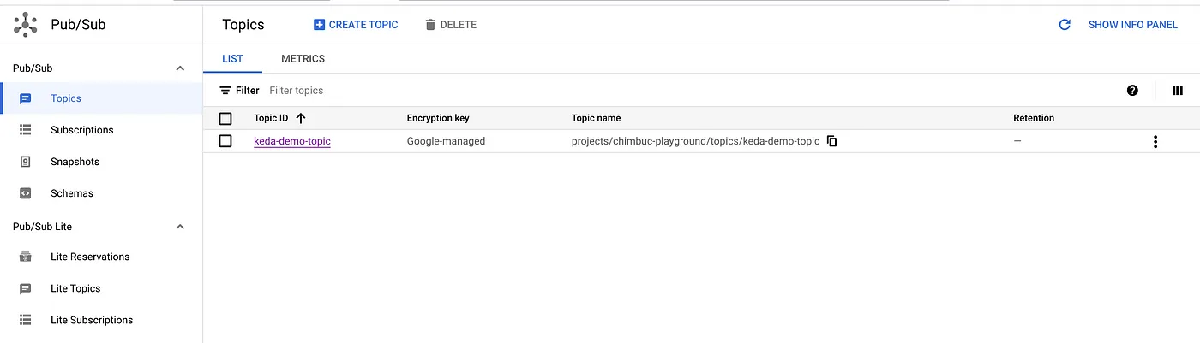
Task: Open the three-dot actions menu for keda-demo-topic
Action: [x=1155, y=142]
